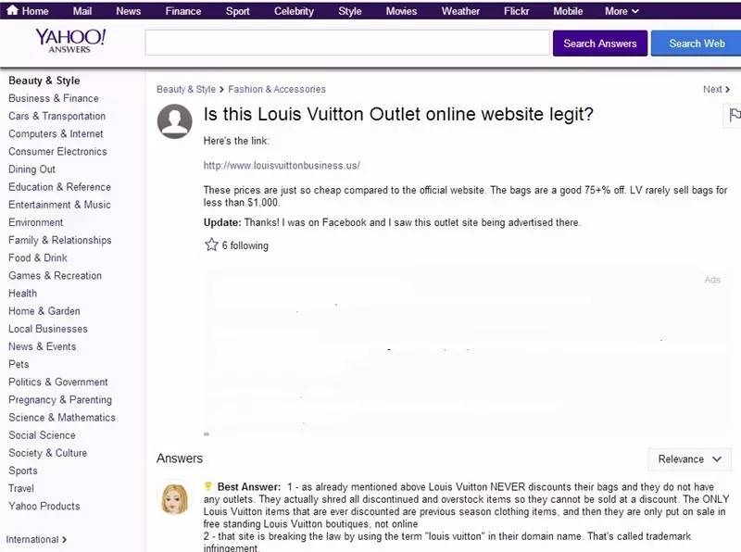Select Cars & Transportation category
Image resolution: width=741 pixels, height=552 pixels.
pyautogui.click(x=57, y=116)
